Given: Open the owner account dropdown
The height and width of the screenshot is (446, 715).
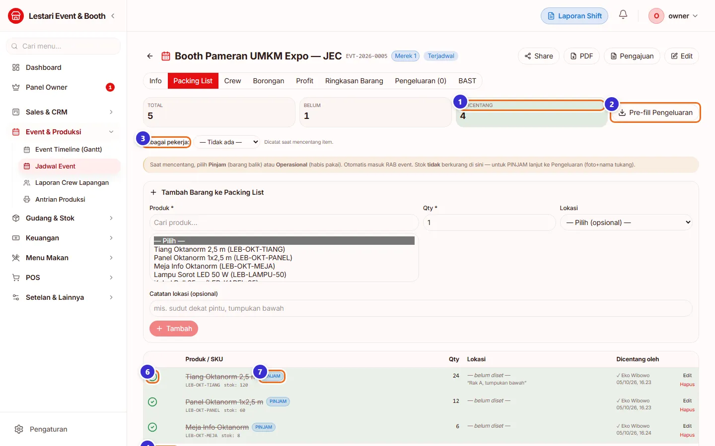Looking at the screenshot, I should coord(673,16).
